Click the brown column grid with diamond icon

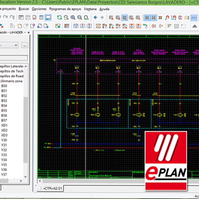click(67, 26)
